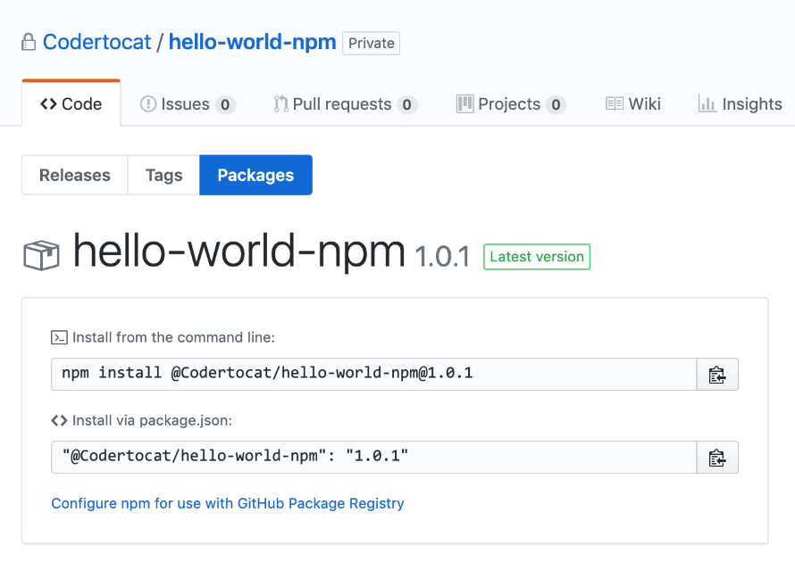Click the Pull requests count badge

point(407,104)
